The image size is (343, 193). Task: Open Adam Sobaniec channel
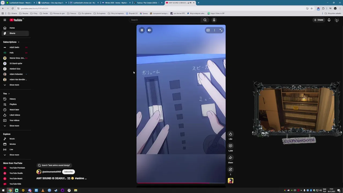15,74
